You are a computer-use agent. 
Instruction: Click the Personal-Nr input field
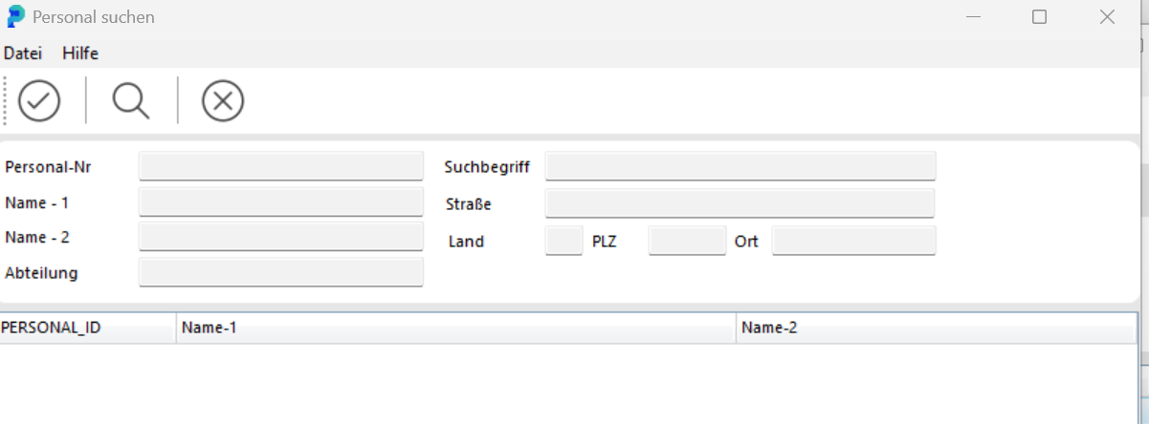pos(280,165)
